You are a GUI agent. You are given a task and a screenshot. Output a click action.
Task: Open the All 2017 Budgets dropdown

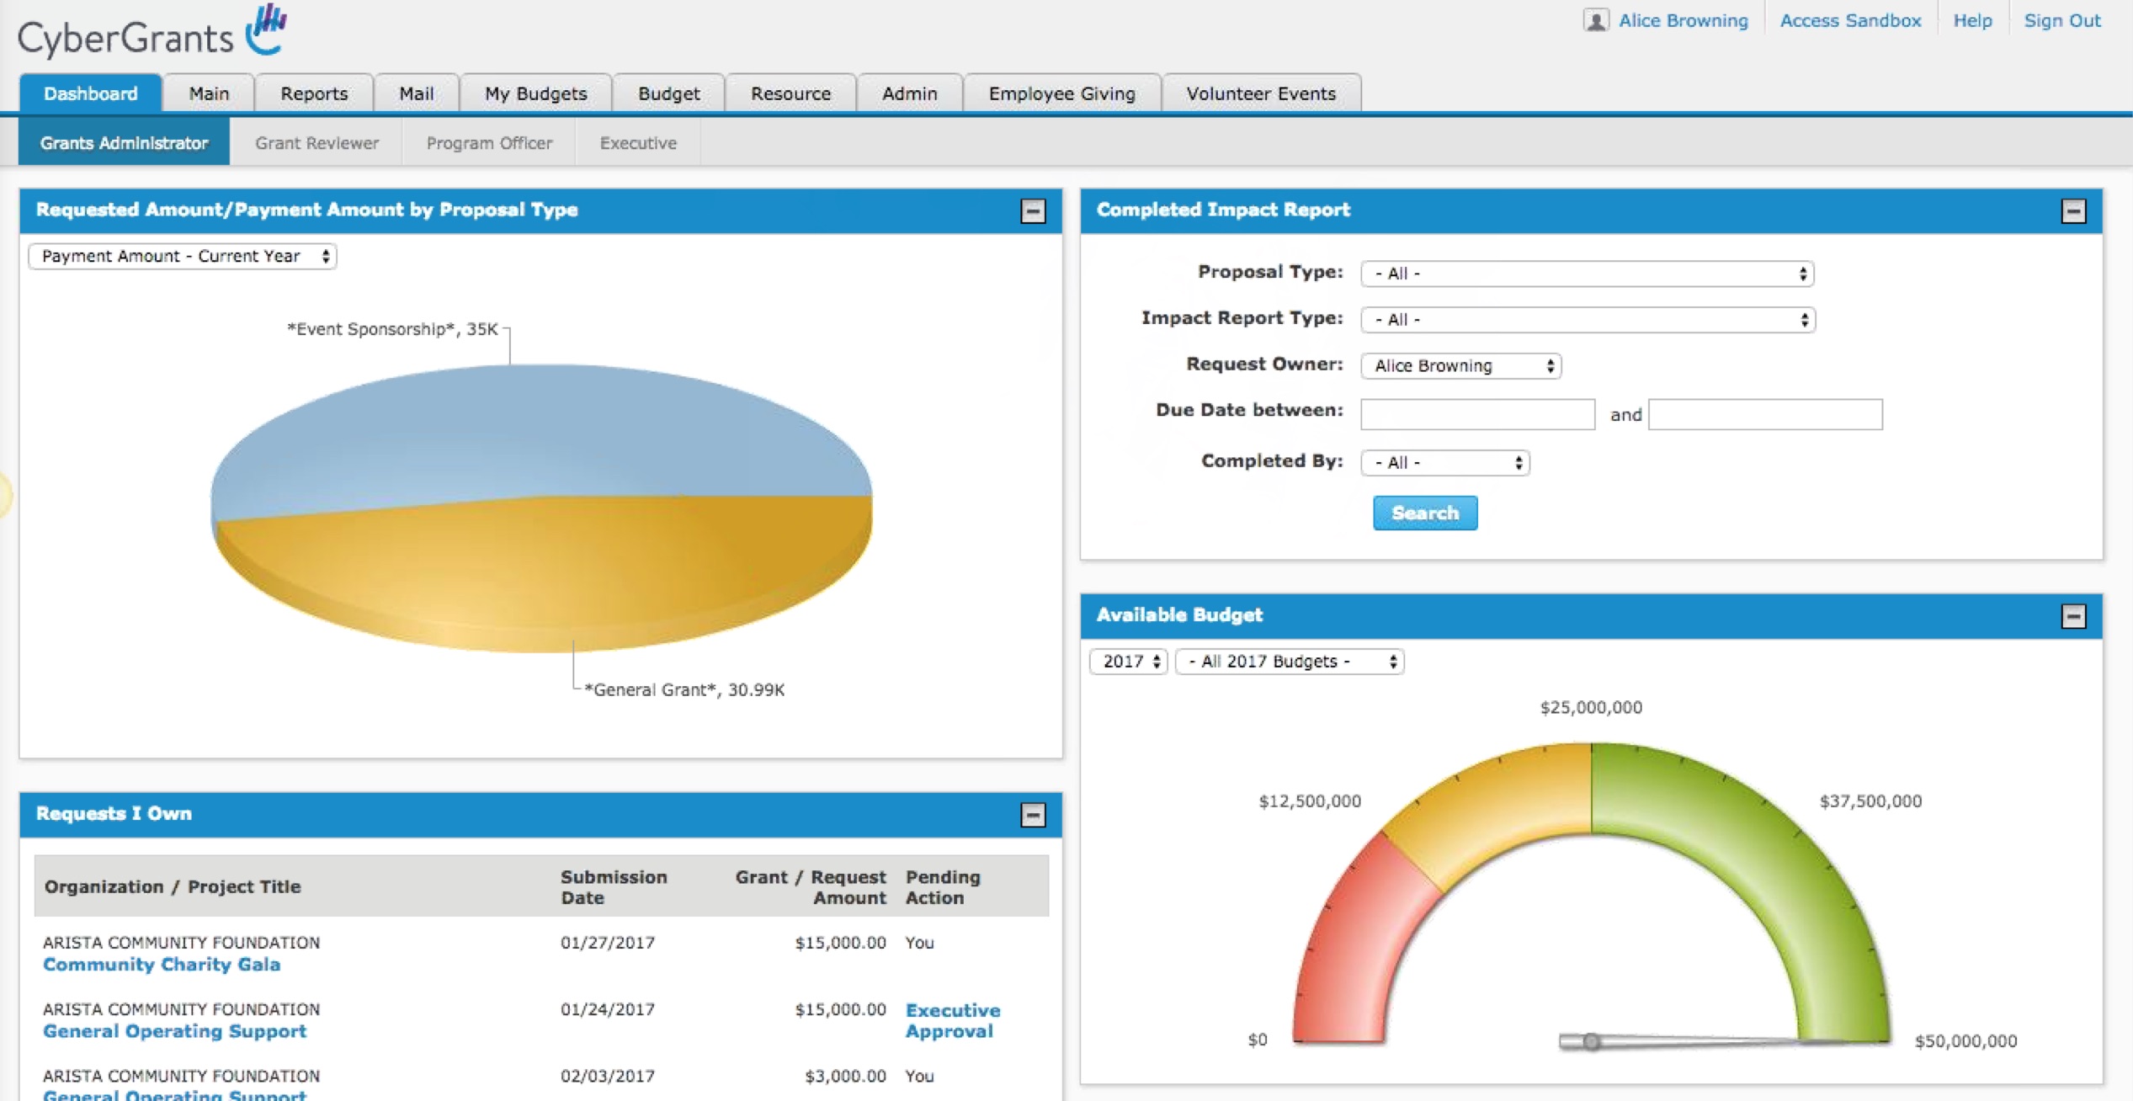(1290, 662)
